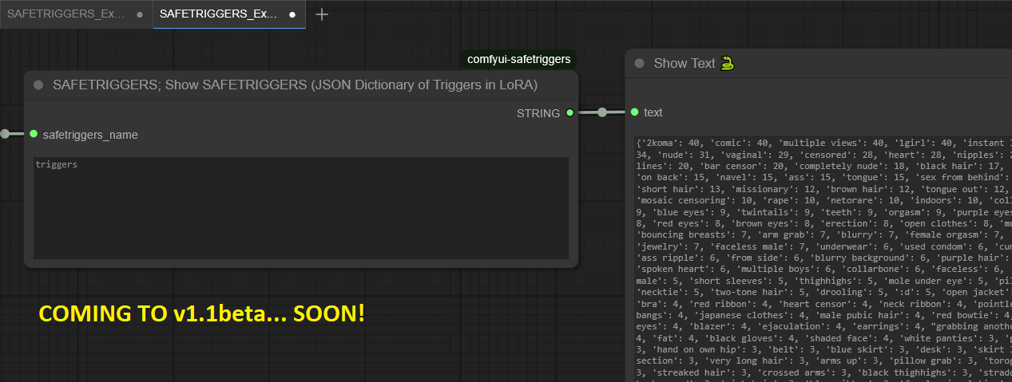Close the second workflow tab via its dot
1012x382 pixels.
[292, 14]
